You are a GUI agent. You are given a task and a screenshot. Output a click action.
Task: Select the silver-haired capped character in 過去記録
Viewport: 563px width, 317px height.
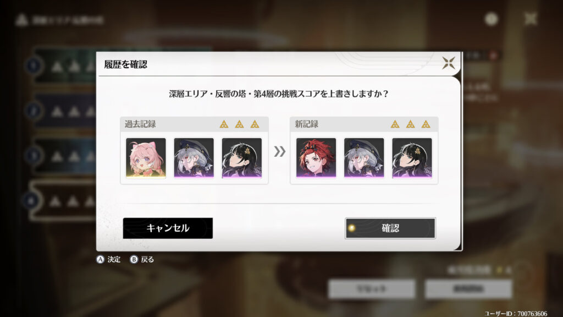tap(194, 158)
